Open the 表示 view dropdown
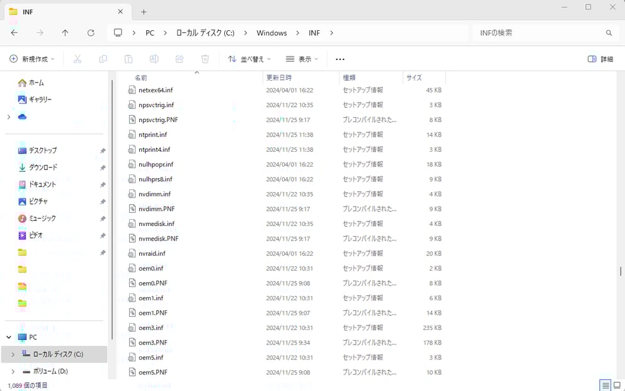625x391 pixels. point(302,59)
